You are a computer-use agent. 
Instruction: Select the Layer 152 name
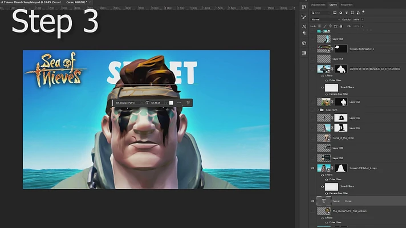pyautogui.click(x=355, y=102)
